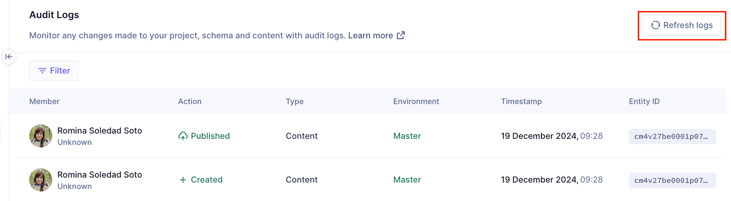
Task: Copy the entity ID in the Created row
Action: point(672,180)
